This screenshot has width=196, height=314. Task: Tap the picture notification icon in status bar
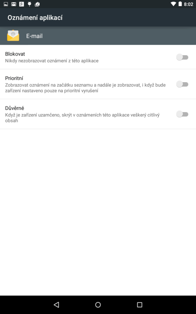6,4
